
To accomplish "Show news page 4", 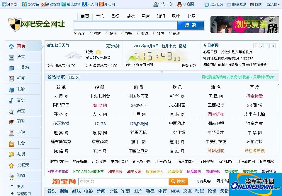I will 273,46.
